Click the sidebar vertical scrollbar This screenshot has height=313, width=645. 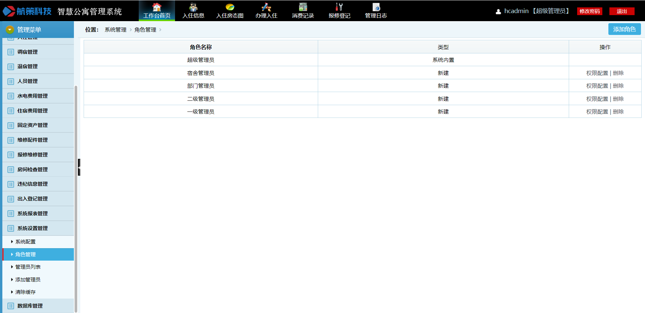[x=76, y=198]
